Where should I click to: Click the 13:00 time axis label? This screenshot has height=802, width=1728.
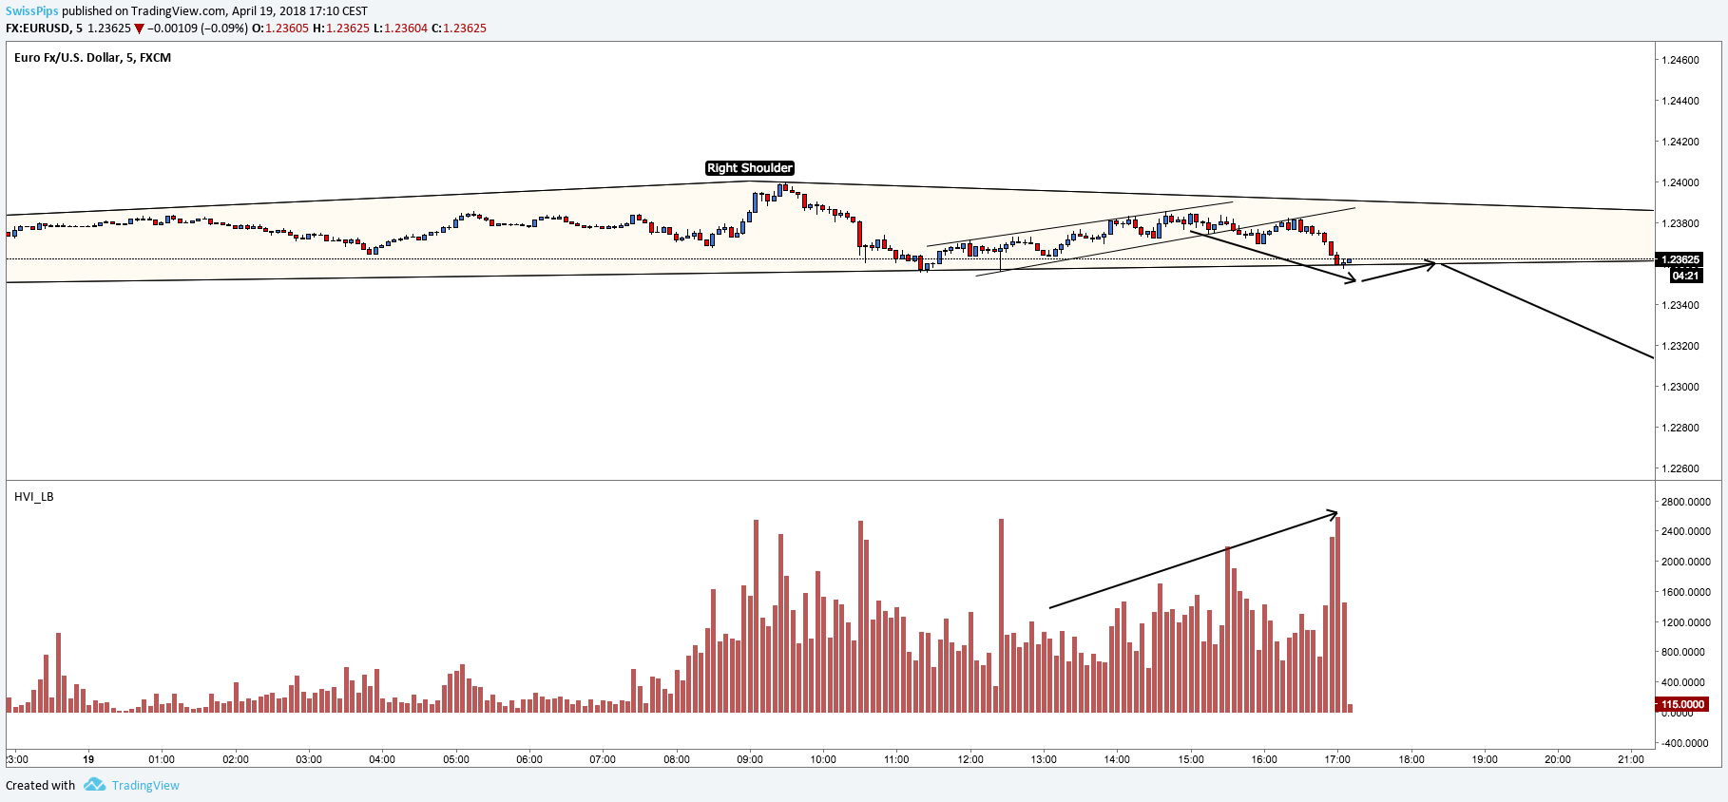point(1044,759)
